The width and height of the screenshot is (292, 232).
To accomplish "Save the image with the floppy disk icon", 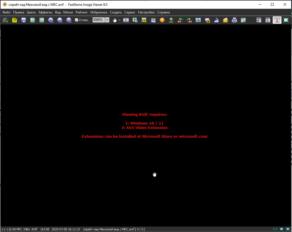I will click(x=24, y=20).
